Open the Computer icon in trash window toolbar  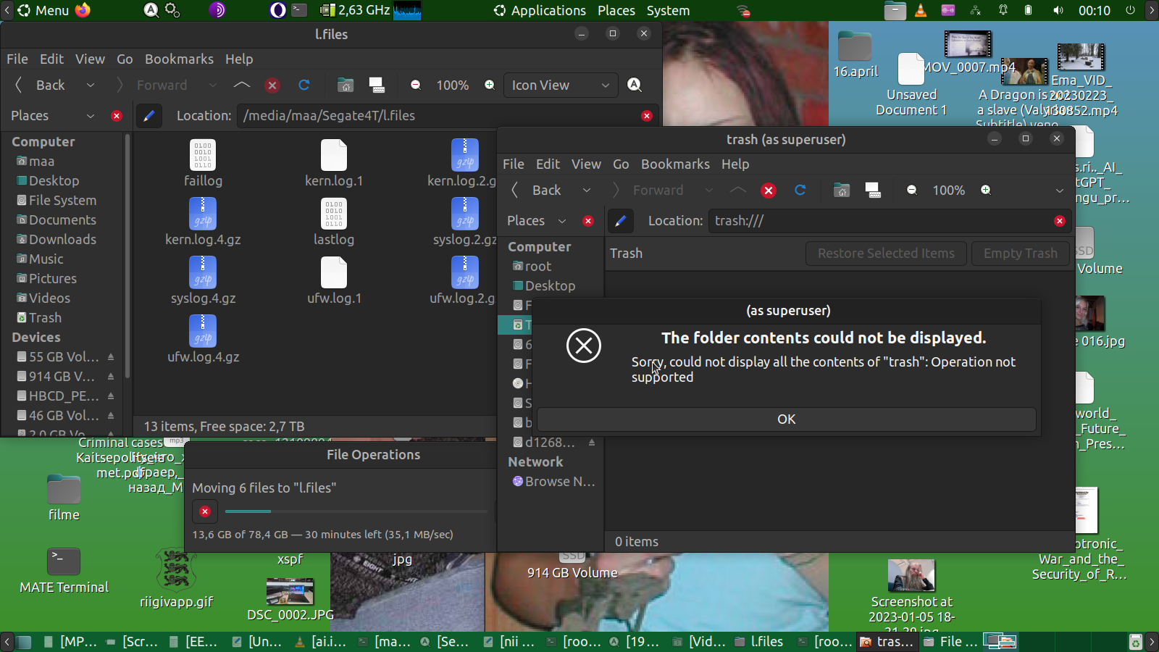coord(873,191)
